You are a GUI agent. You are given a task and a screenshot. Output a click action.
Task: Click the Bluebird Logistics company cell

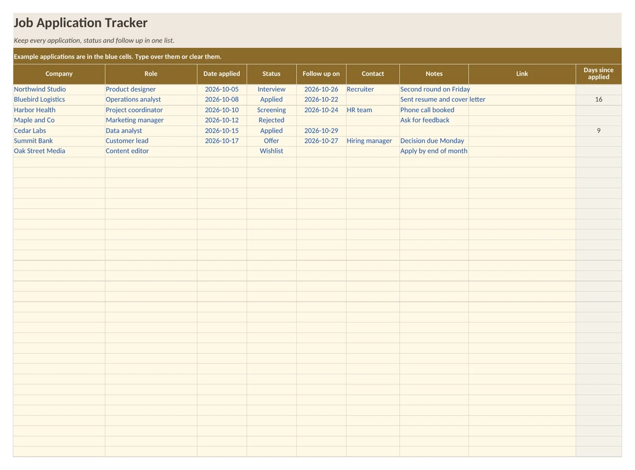pyautogui.click(x=59, y=99)
